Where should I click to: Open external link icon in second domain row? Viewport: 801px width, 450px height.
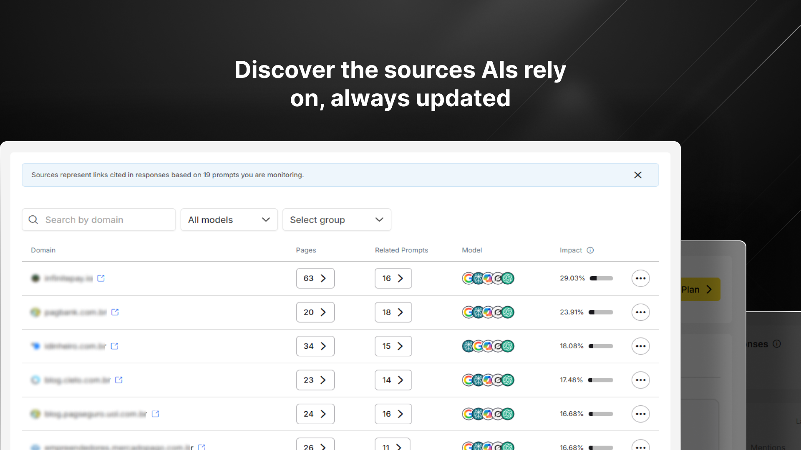115,312
